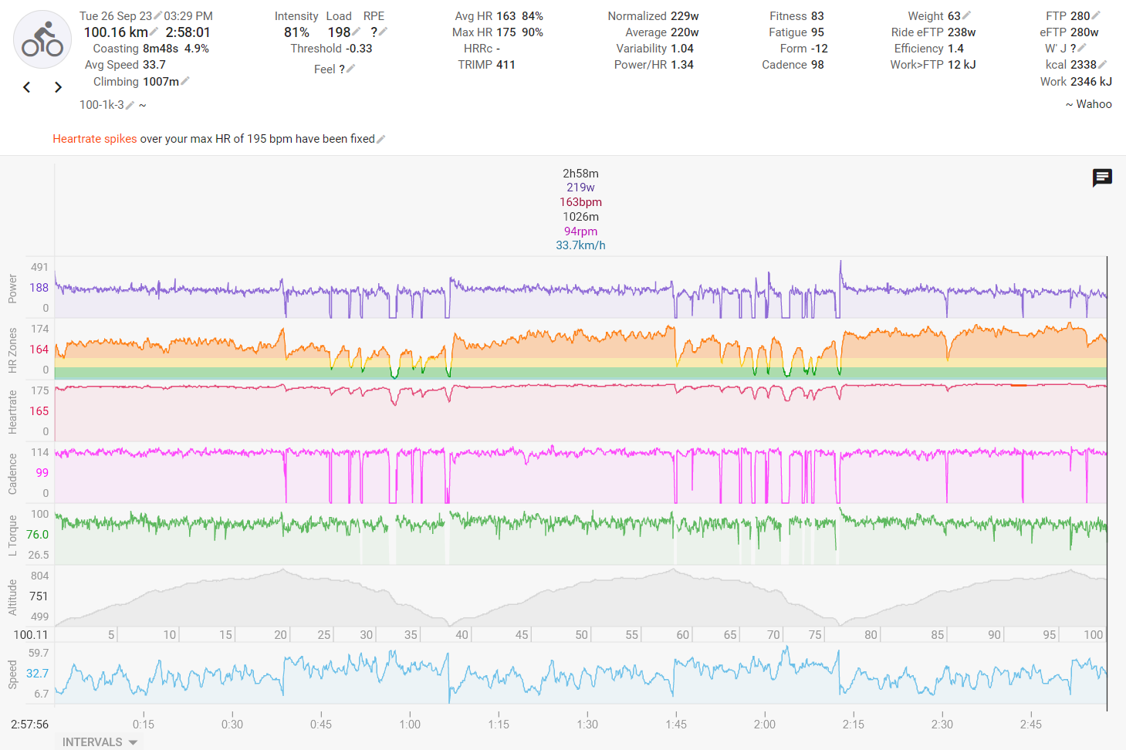Click the cycling activity type icon
The height and width of the screenshot is (750, 1126).
tap(42, 39)
